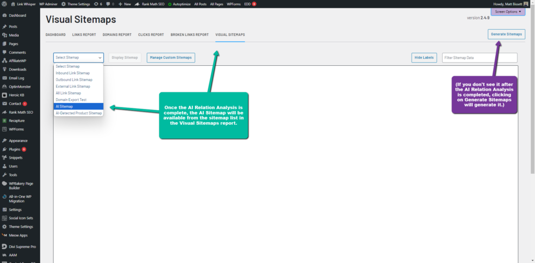535x263 pixels.
Task: Click the Downloads icon in sidebar
Action: pyautogui.click(x=4, y=69)
